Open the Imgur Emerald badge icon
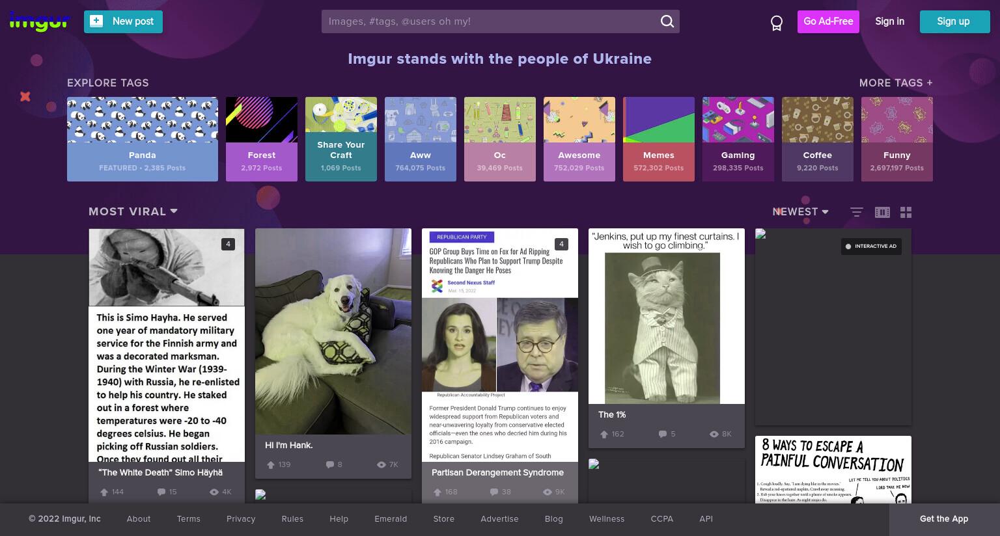This screenshot has width=1000, height=536. tap(776, 23)
